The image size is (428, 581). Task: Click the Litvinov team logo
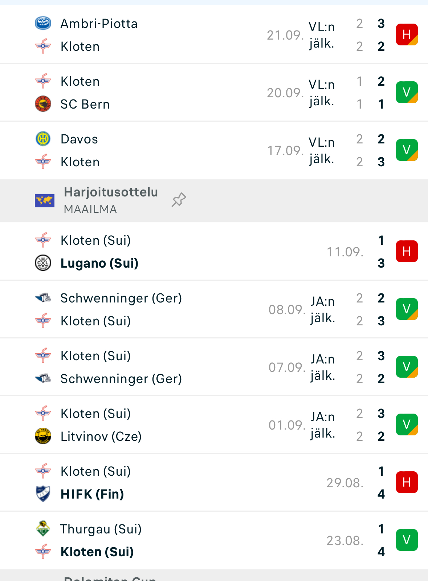(x=43, y=436)
